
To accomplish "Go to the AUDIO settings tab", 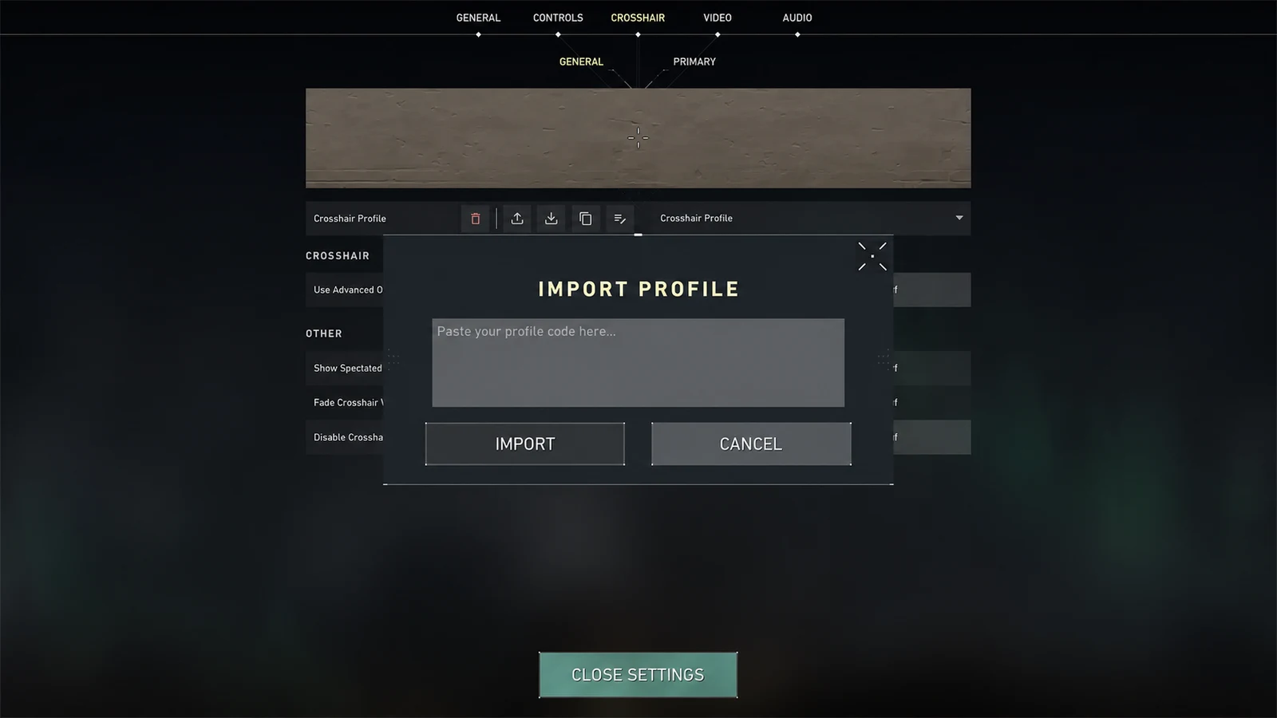I will [797, 18].
